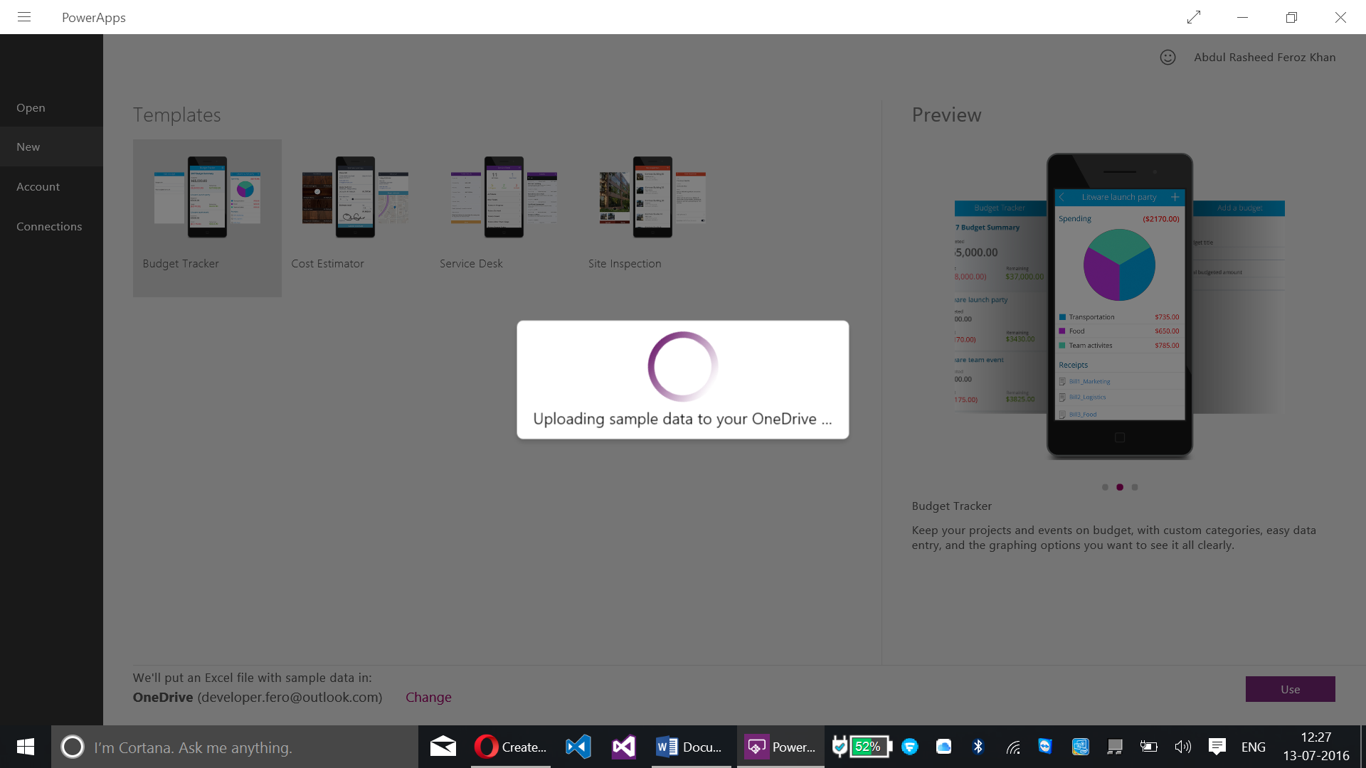The image size is (1366, 768).
Task: Choose the Budget Tracker template
Action: pos(207,218)
